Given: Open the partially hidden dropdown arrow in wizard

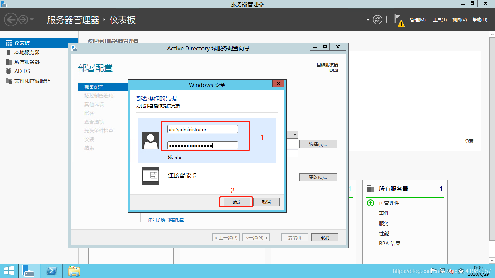Looking at the screenshot, I should tap(295, 135).
